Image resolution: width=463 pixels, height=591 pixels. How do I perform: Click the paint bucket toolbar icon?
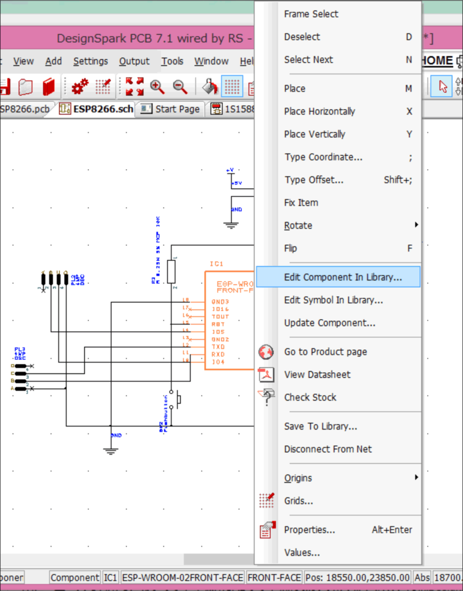(x=210, y=87)
